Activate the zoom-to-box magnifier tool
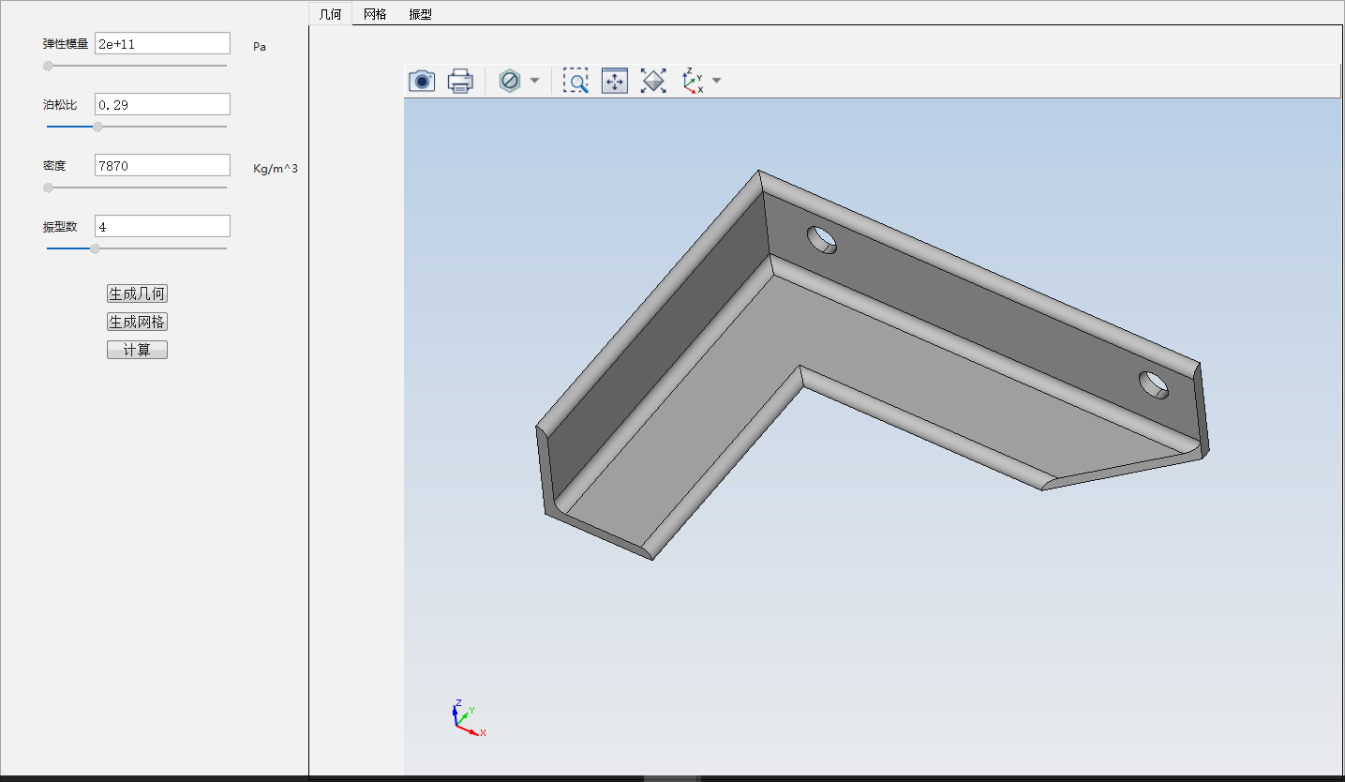The width and height of the screenshot is (1345, 782). [575, 82]
